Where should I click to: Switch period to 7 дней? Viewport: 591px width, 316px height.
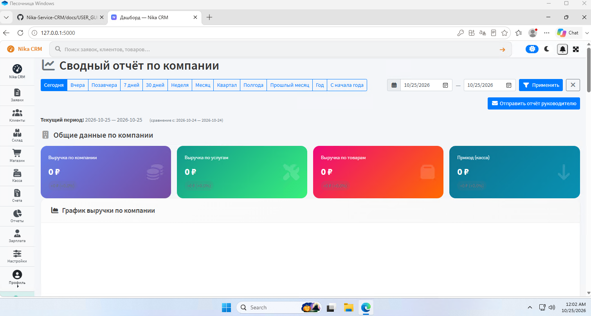coord(132,85)
